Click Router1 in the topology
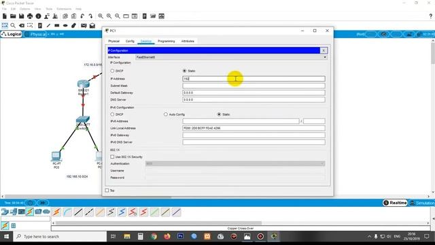Image resolution: width=435 pixels, height=245 pixels. pos(83,84)
